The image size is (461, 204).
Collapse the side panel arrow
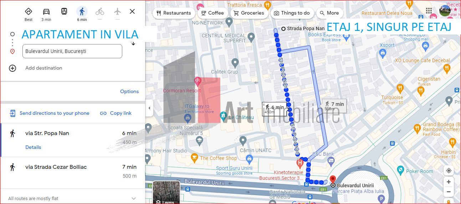coord(149,108)
